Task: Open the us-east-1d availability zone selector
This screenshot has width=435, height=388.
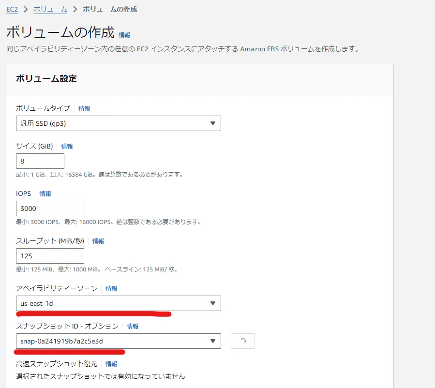Action: [x=119, y=303]
